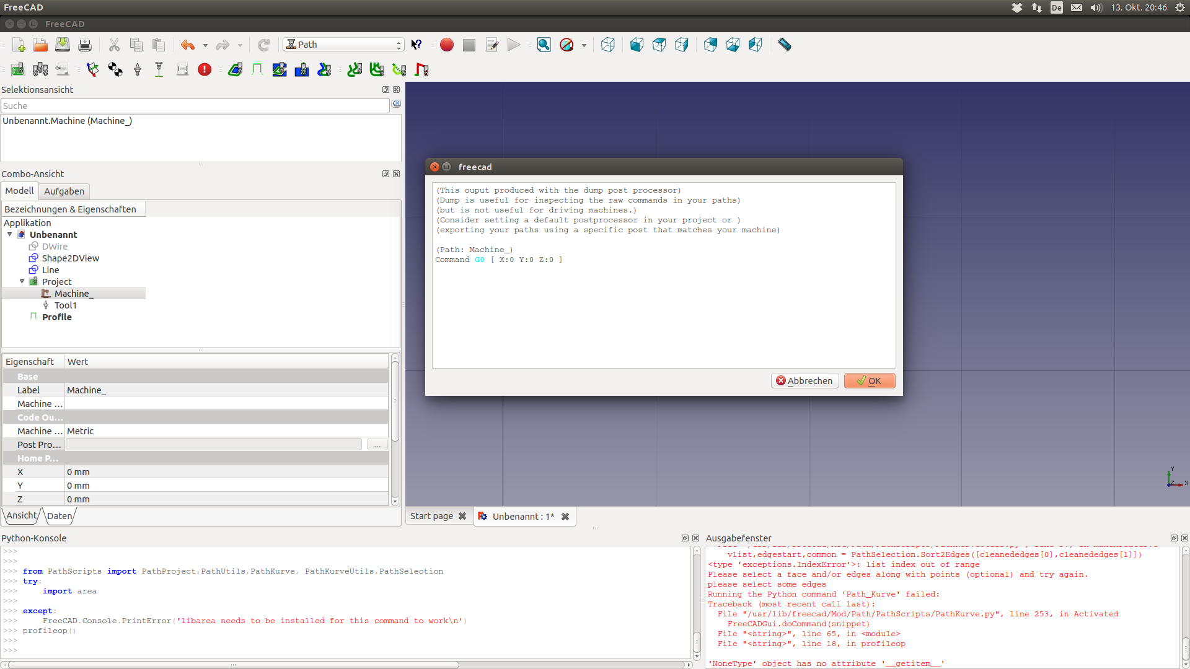Click the What's This help cursor icon

[x=416, y=45]
